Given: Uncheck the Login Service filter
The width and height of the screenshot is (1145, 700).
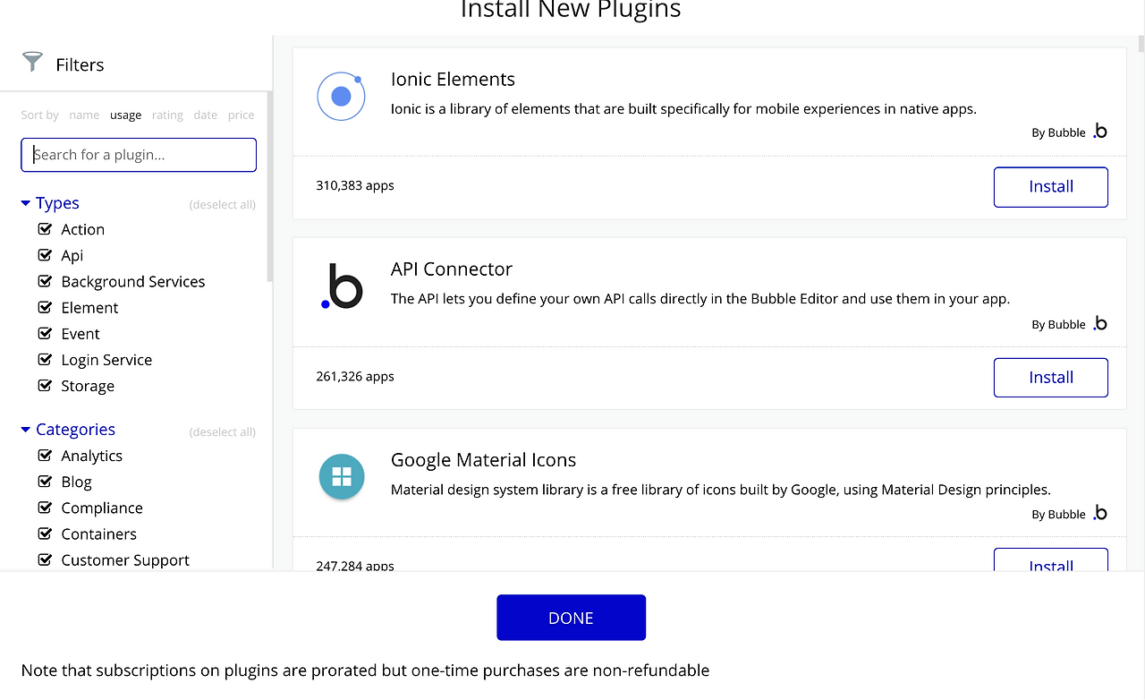Looking at the screenshot, I should [x=45, y=359].
